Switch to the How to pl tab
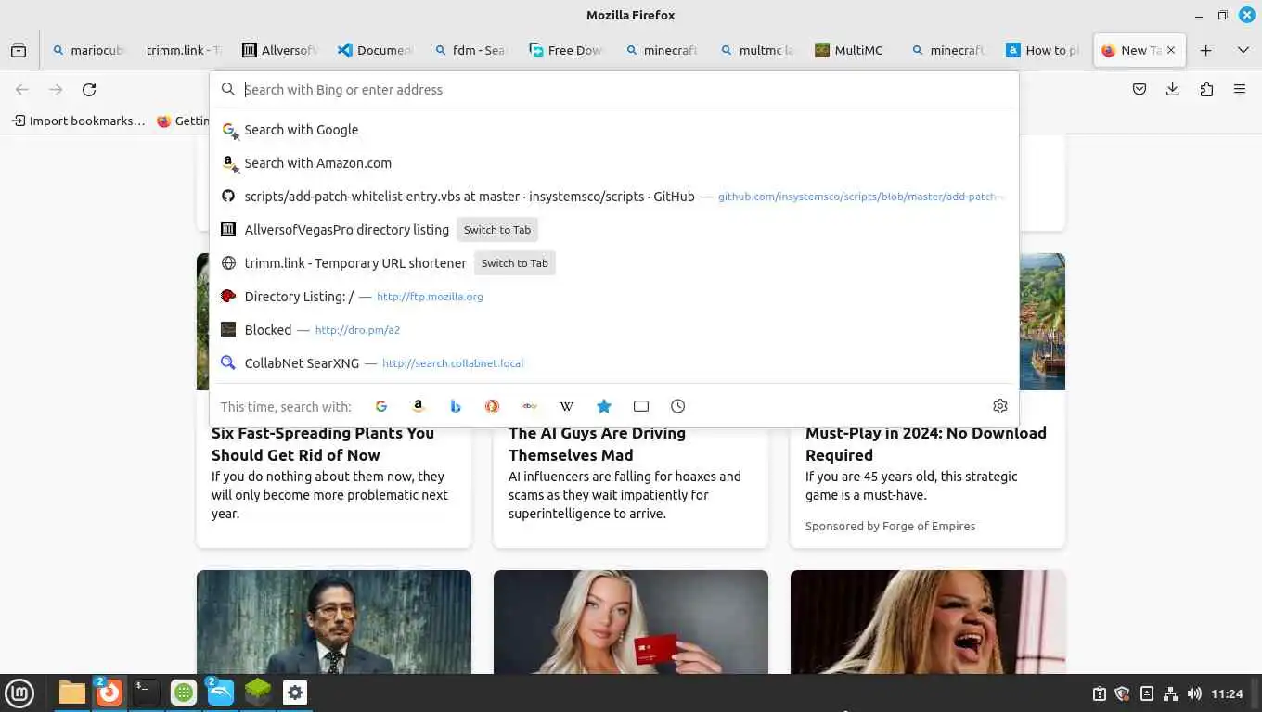1262x712 pixels. (1044, 50)
